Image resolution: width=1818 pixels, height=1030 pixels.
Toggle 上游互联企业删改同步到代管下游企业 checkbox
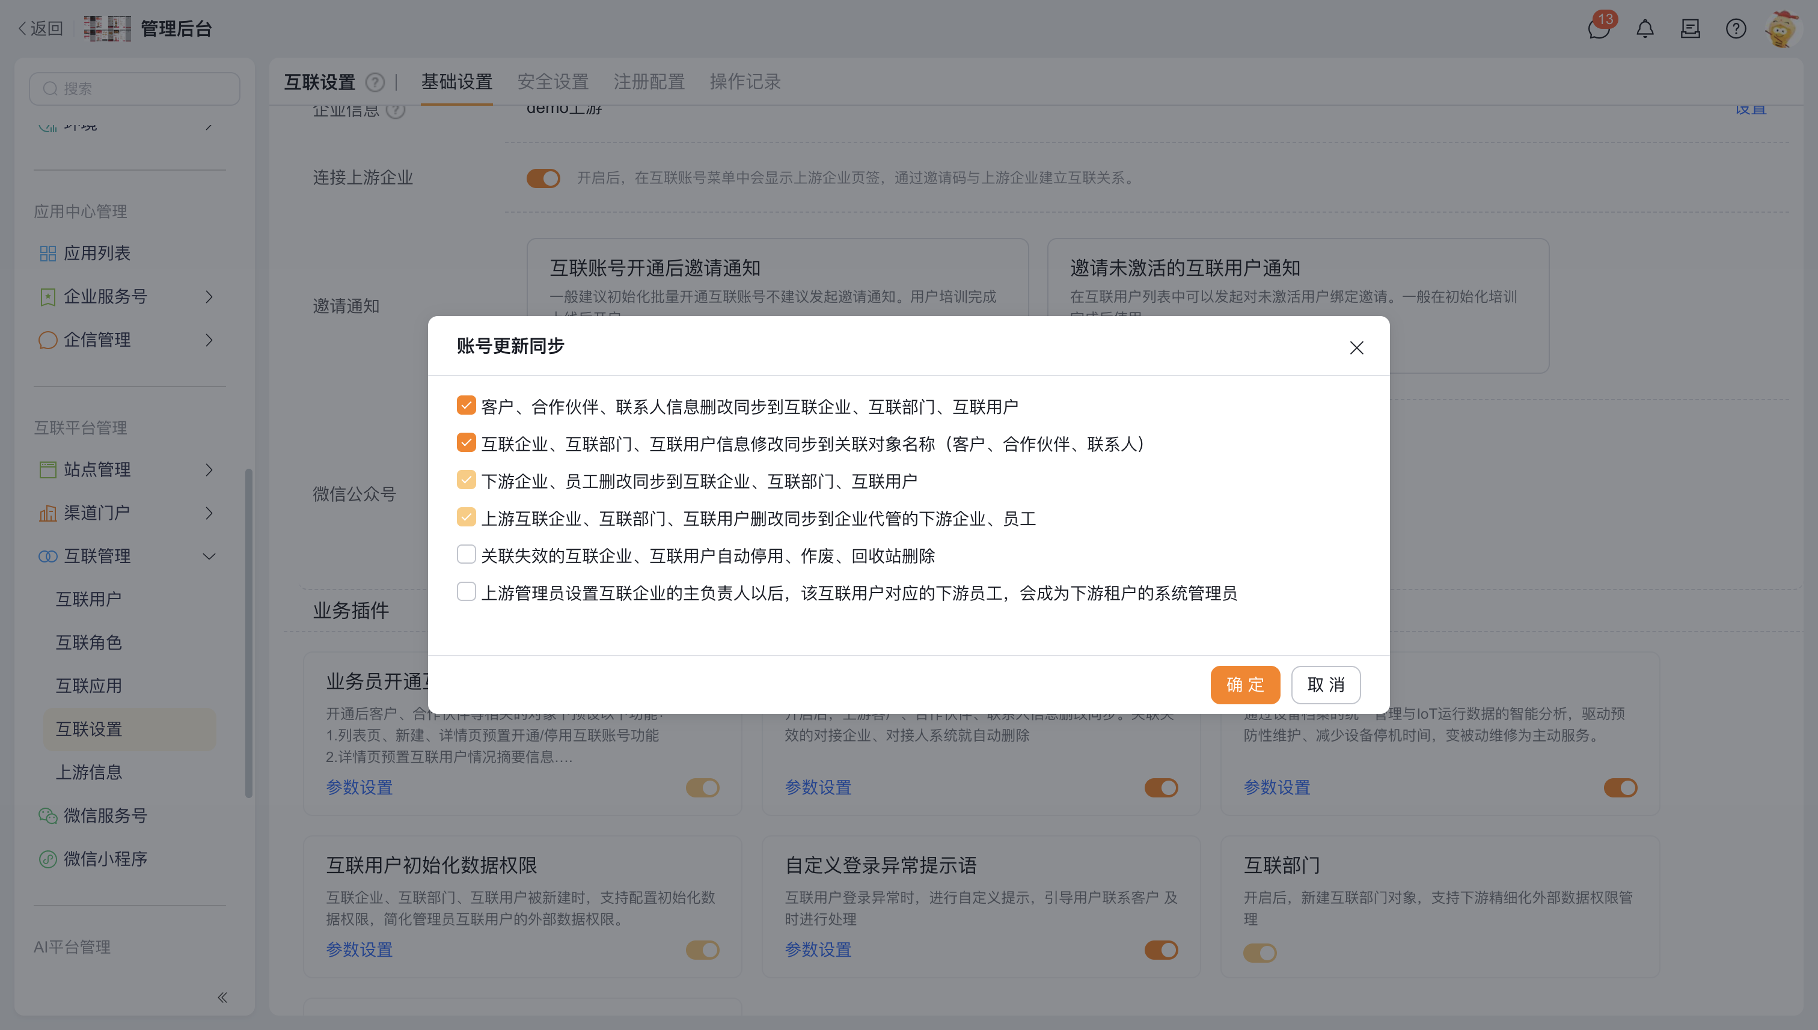coord(466,517)
